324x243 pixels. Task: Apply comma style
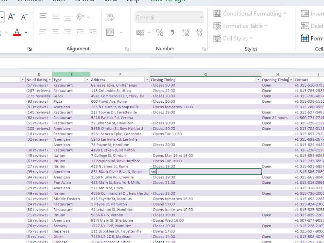[x=172, y=33]
